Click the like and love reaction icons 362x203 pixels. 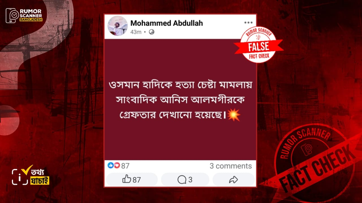point(114,165)
